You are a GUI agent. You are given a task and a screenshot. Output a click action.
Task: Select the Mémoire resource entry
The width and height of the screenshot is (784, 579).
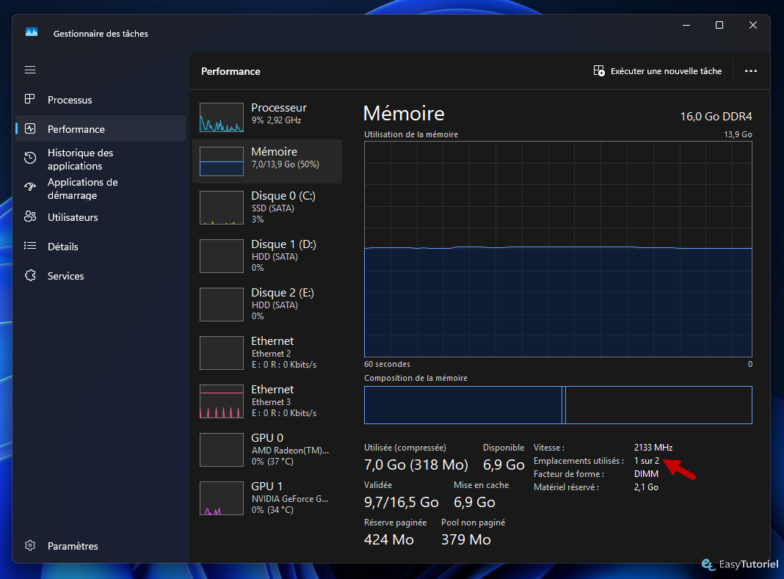tap(267, 161)
